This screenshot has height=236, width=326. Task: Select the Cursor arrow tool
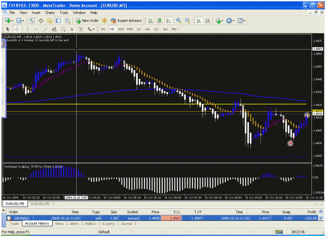click(x=8, y=29)
